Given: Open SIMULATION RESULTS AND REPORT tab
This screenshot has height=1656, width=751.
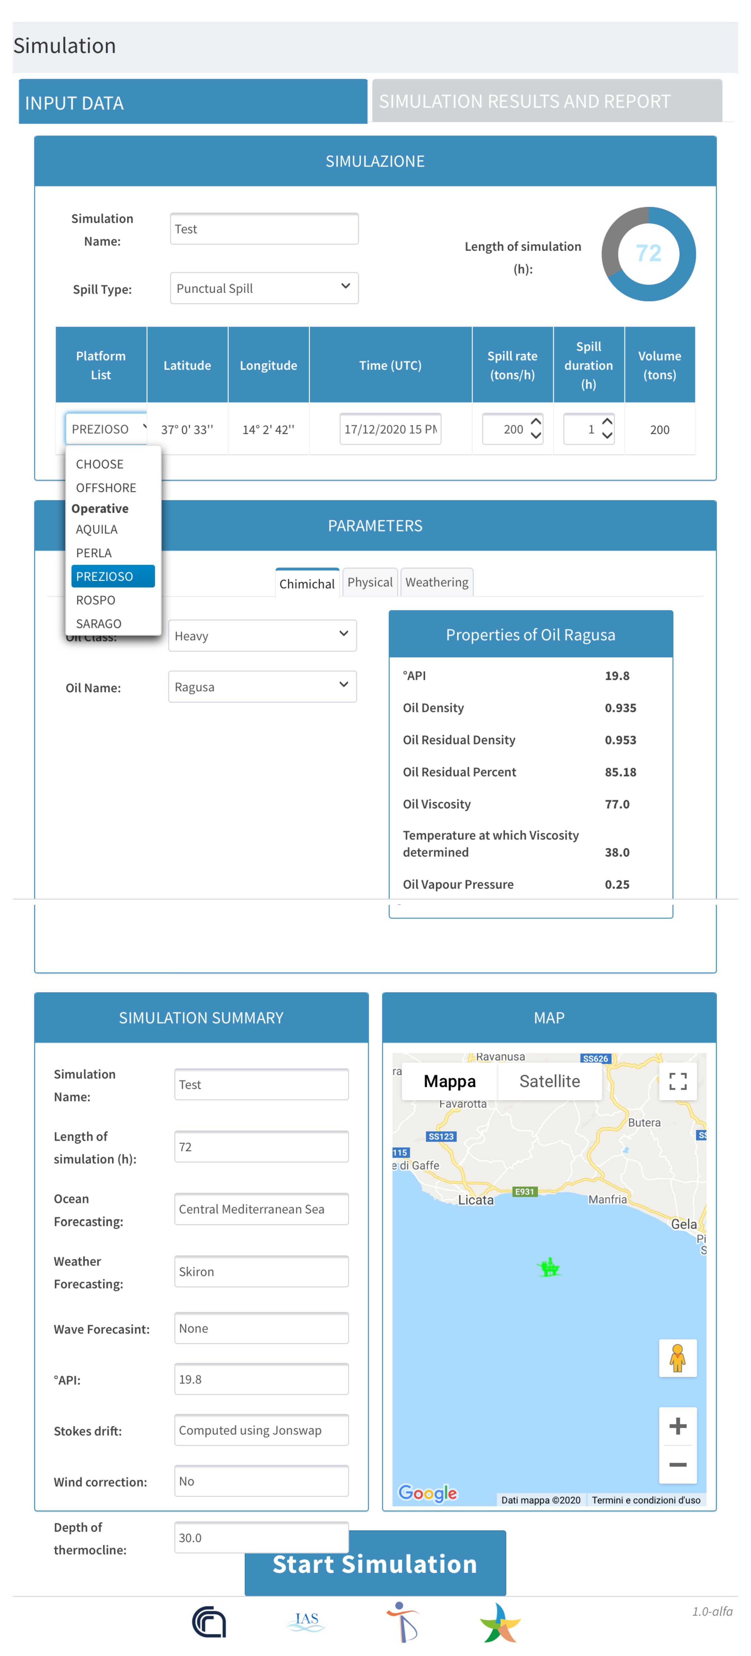Looking at the screenshot, I should 546,101.
